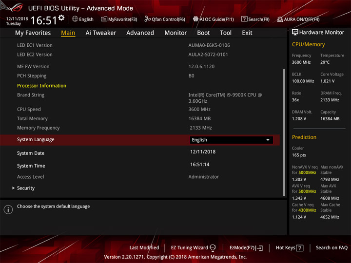Click the Qfan Control fan icon
The width and height of the screenshot is (351, 263).
click(147, 19)
